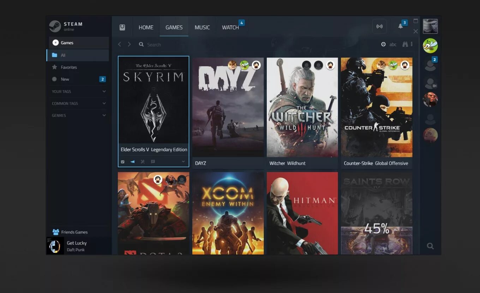Sort games by recent clock icon
480x293 pixels.
coord(383,44)
